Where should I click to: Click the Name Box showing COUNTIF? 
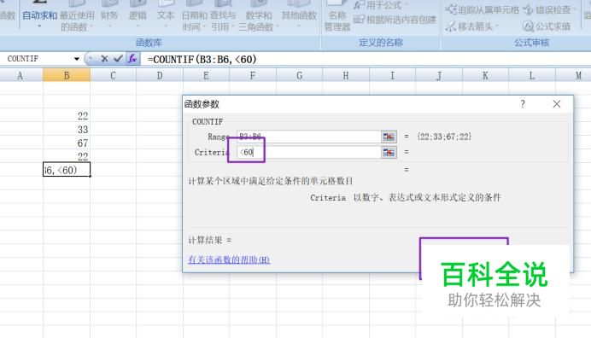tap(37, 59)
